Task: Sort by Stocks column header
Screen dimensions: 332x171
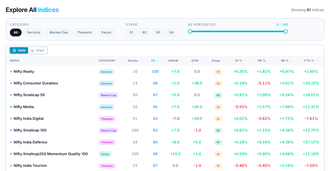Action: (x=135, y=61)
